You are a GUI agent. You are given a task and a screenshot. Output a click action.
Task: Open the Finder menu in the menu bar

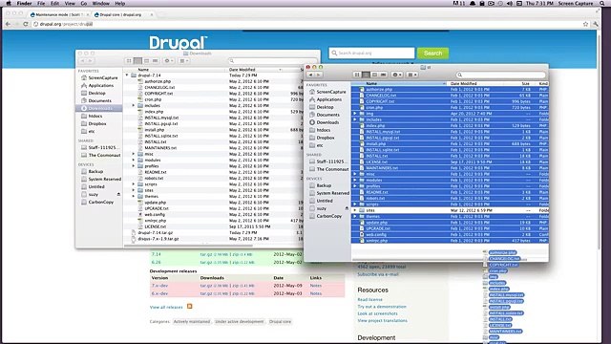click(x=24, y=3)
